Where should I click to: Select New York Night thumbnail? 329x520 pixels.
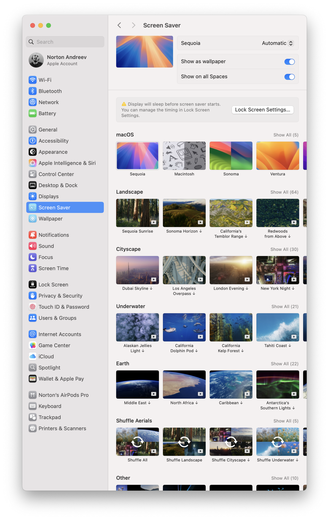point(278,270)
